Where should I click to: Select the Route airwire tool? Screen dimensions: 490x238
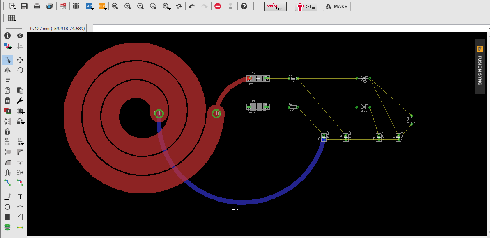point(7,182)
